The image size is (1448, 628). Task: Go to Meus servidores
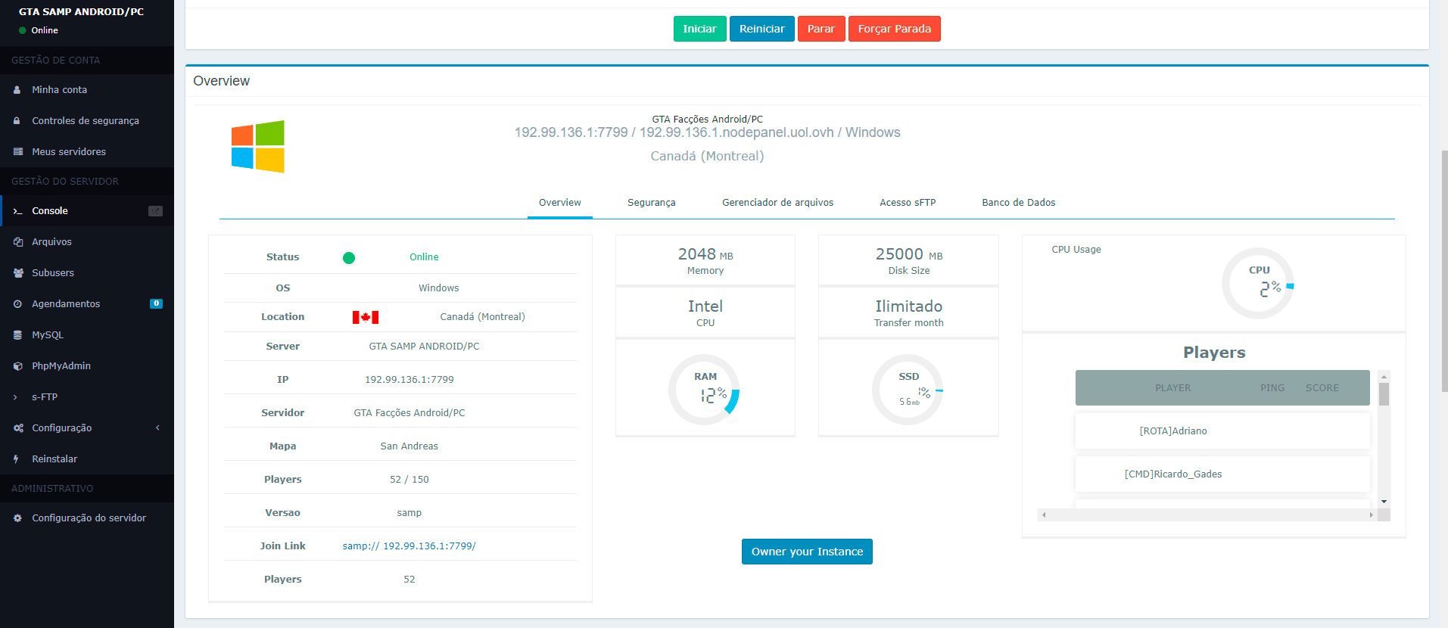(x=87, y=152)
